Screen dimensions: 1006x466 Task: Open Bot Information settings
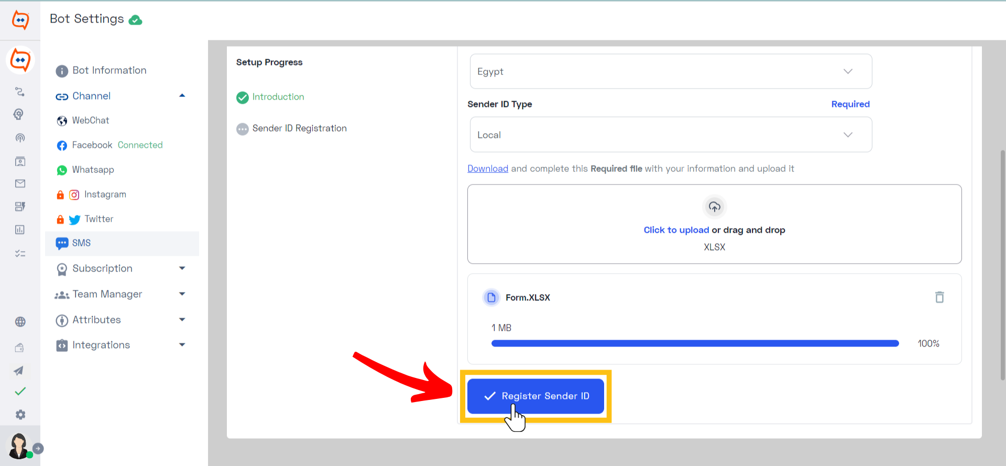pos(109,70)
